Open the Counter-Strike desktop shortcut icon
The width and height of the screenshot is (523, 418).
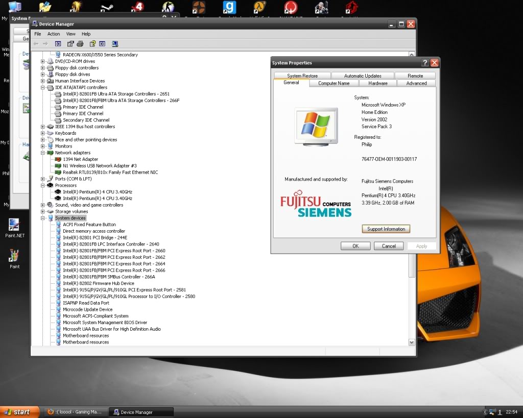pos(168,7)
